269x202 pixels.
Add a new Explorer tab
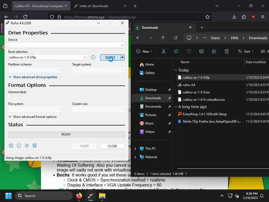(x=202, y=27)
